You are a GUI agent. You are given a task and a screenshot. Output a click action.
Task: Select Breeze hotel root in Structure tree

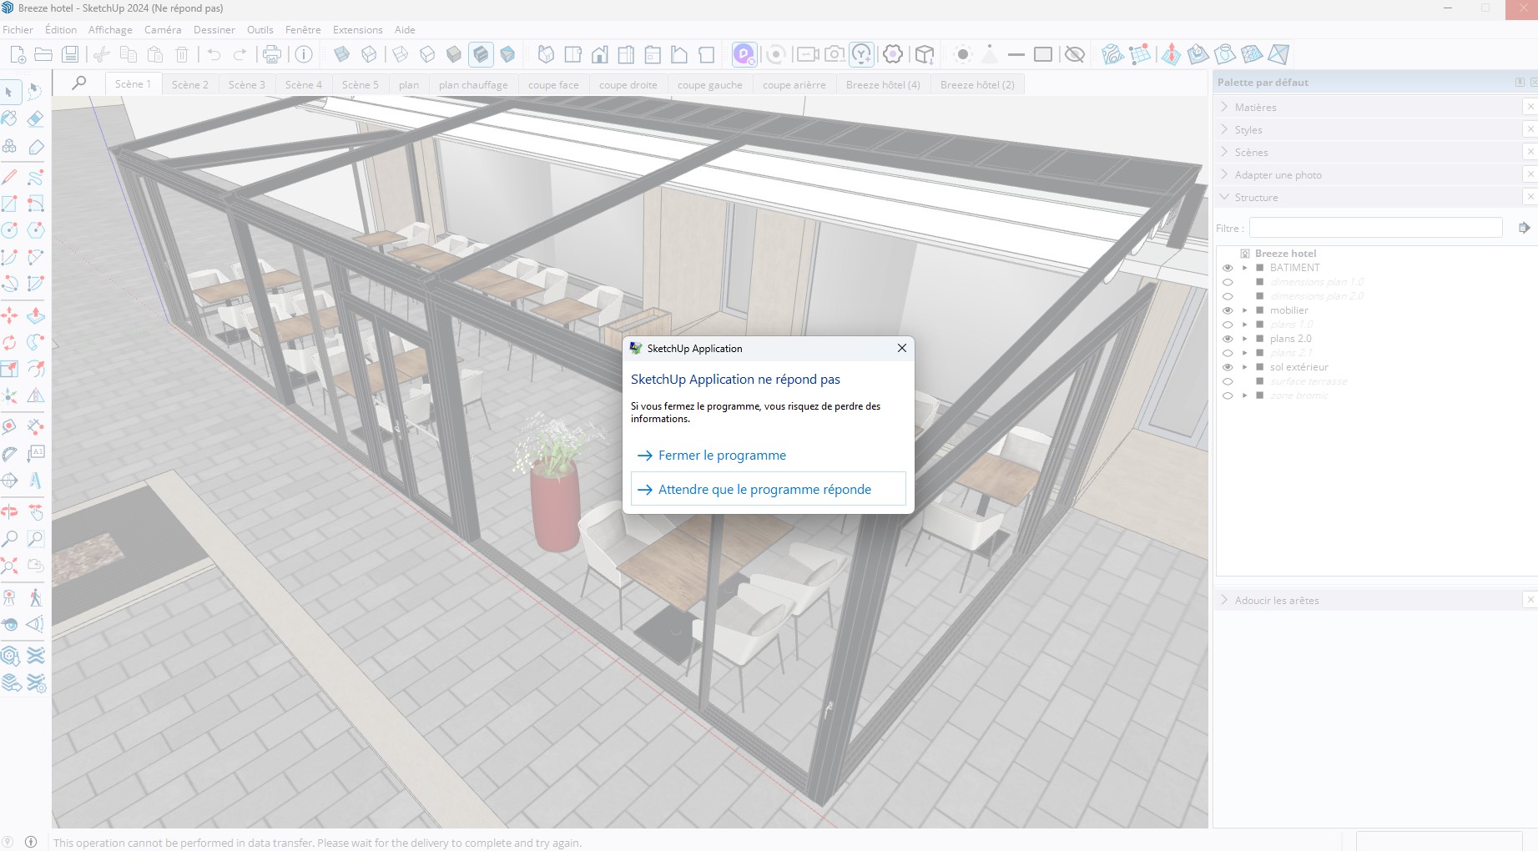tap(1285, 254)
